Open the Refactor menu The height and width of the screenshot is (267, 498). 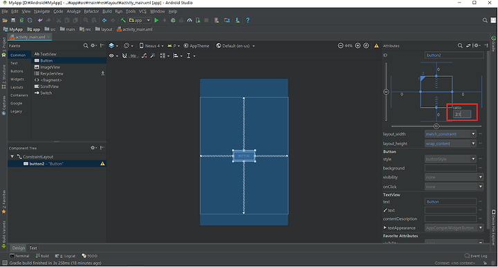point(91,12)
